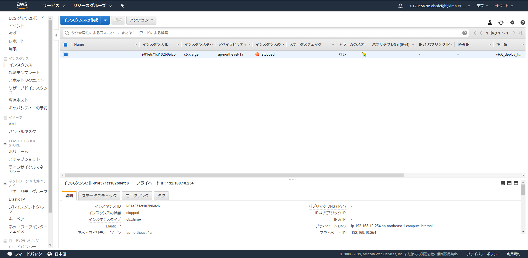
Task: Expand the インスタンスの作成 split-button arrow
Action: 105,20
